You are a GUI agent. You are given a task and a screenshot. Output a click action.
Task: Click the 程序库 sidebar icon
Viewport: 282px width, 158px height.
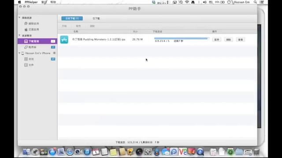point(26,47)
